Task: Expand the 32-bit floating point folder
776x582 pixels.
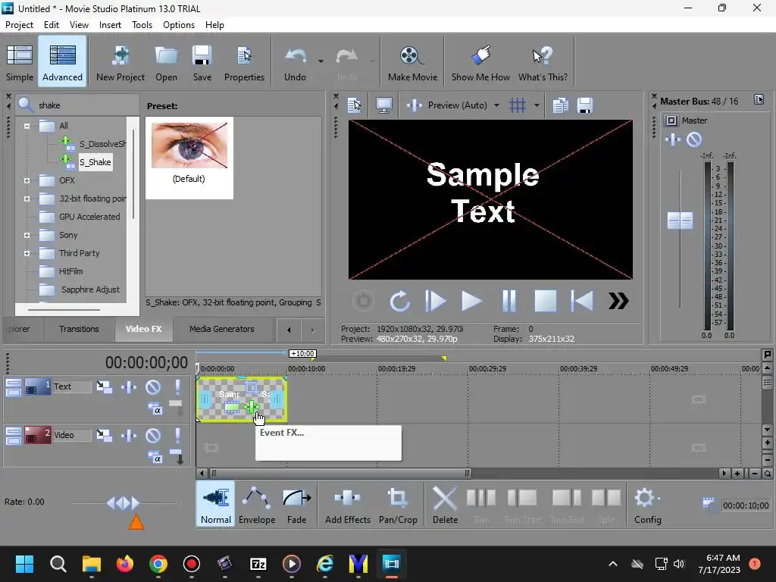Action: point(27,199)
